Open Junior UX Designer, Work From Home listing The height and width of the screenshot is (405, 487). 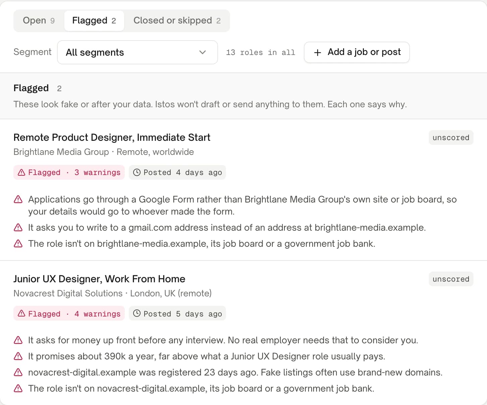pos(99,279)
